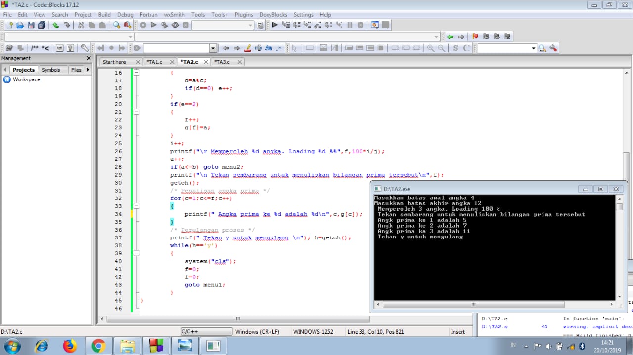633x355 pixels.
Task: Open Find with magnifier icon
Action: 117,25
